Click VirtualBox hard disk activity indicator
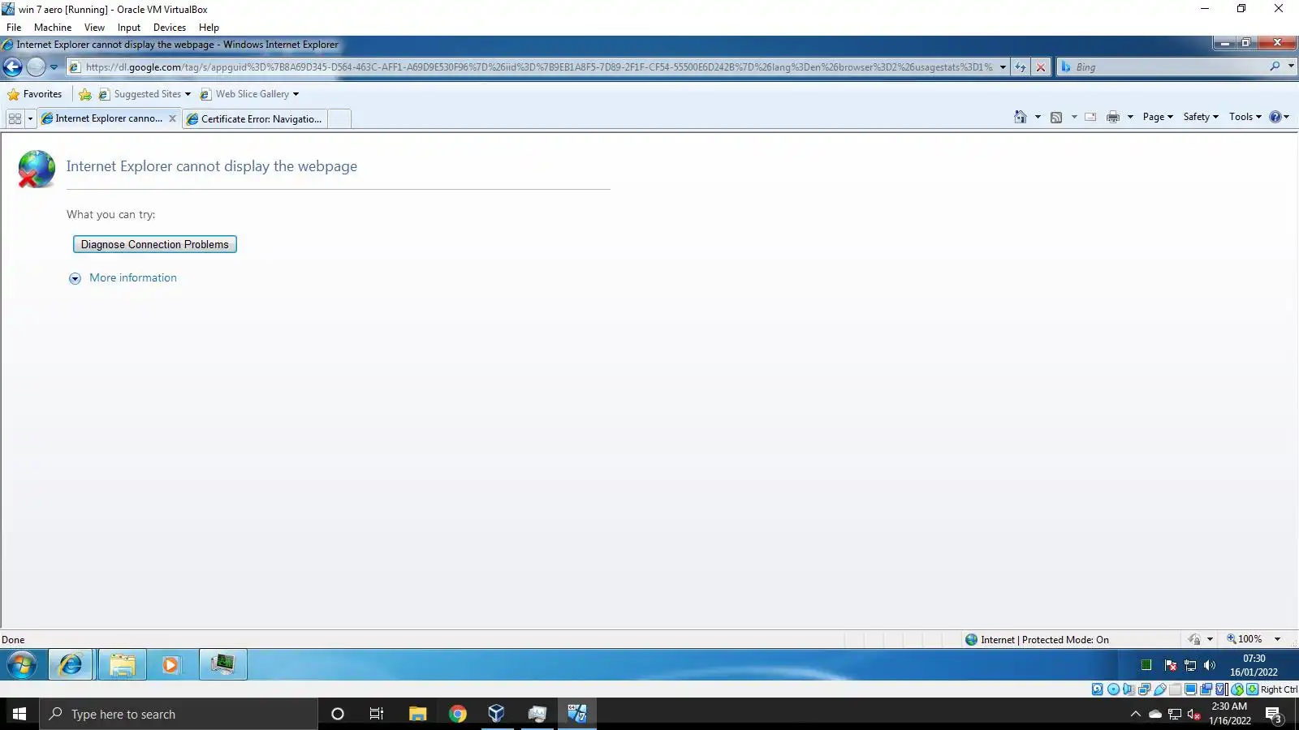Screen dimensions: 1299x730 click(1098, 689)
